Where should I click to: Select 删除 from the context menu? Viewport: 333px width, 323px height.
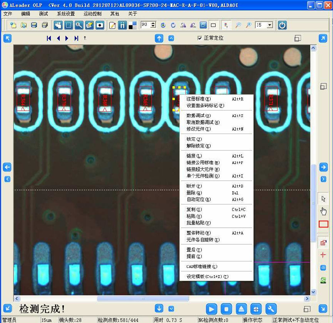click(x=216, y=193)
